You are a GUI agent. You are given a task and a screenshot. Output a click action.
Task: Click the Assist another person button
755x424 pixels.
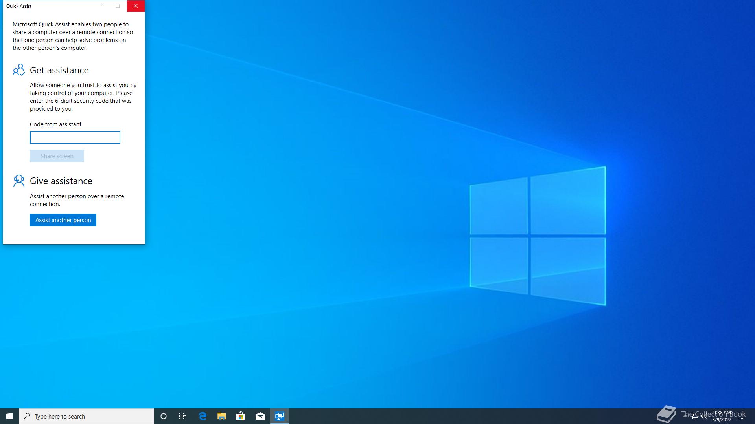63,220
